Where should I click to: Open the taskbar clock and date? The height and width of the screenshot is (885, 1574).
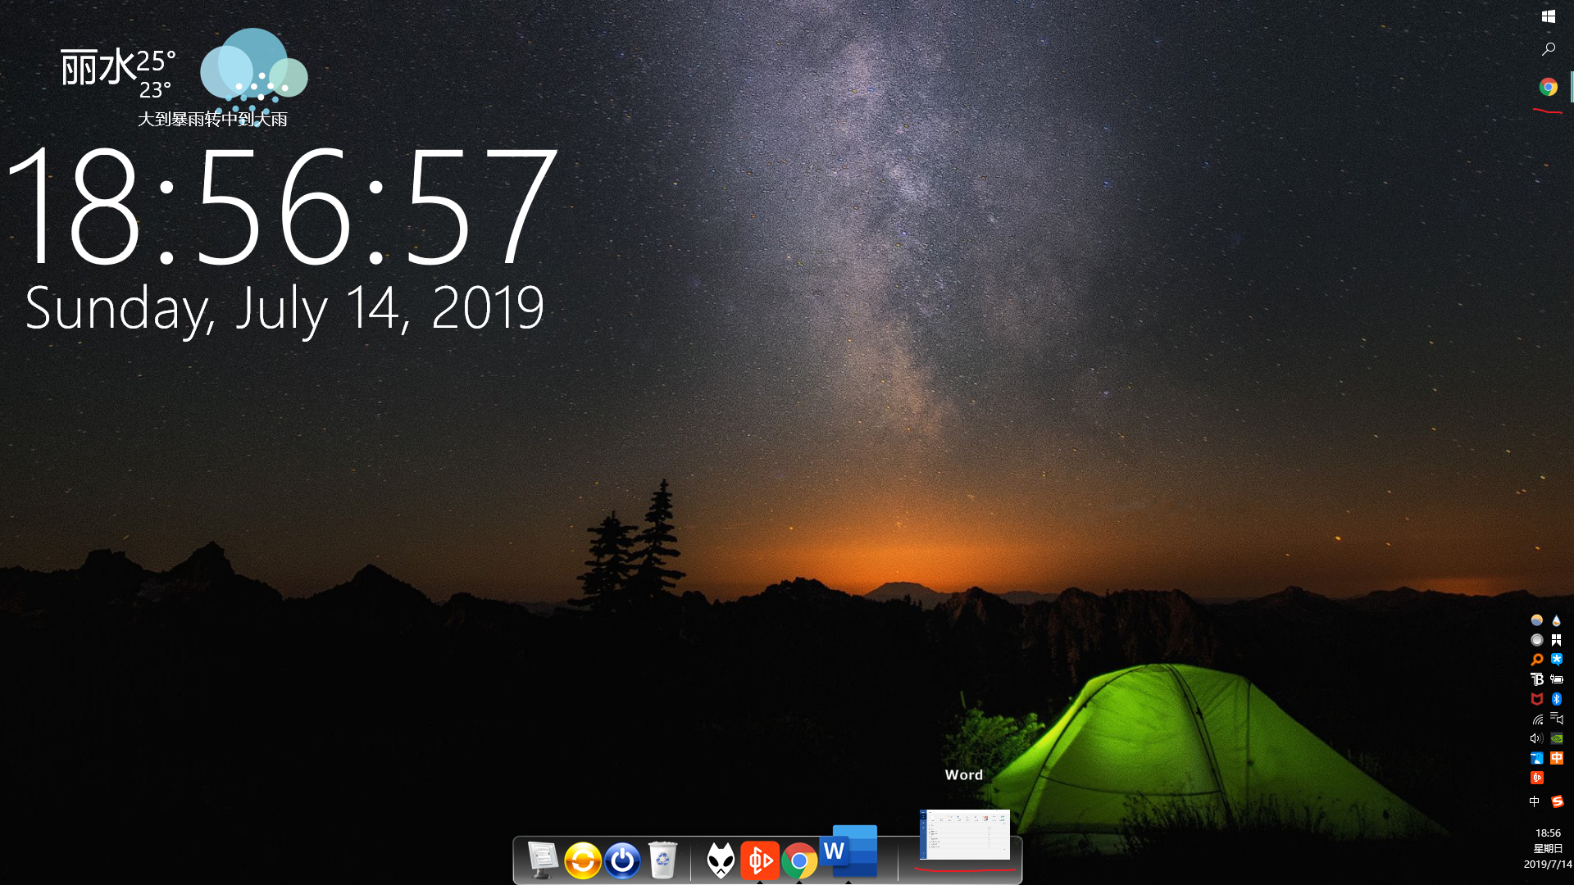click(1548, 848)
